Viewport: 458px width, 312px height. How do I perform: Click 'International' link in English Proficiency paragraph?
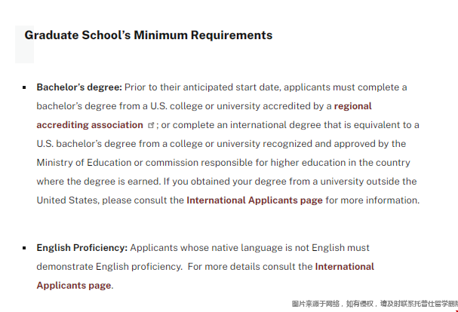(x=345, y=267)
